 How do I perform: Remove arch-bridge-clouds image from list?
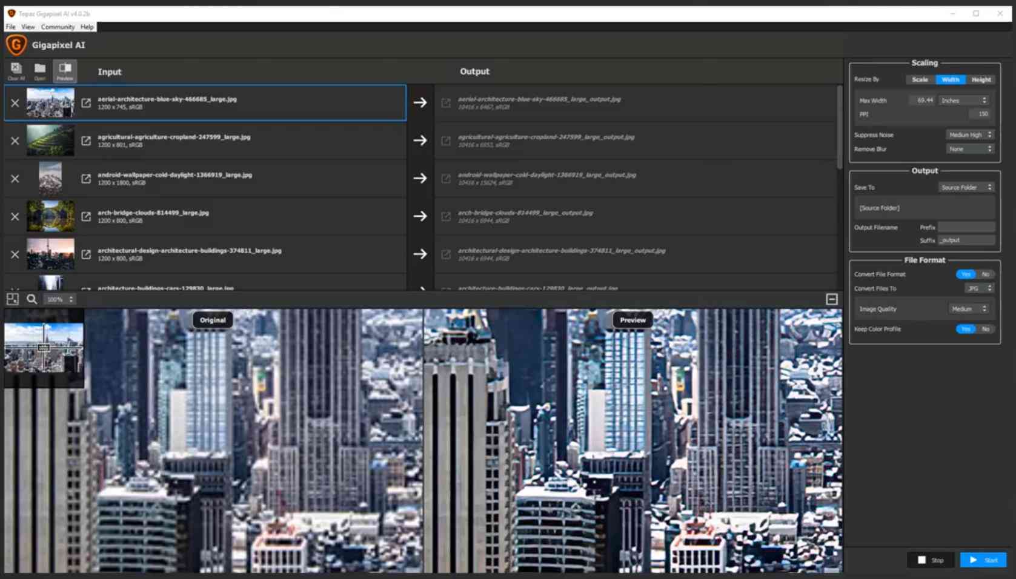click(15, 216)
